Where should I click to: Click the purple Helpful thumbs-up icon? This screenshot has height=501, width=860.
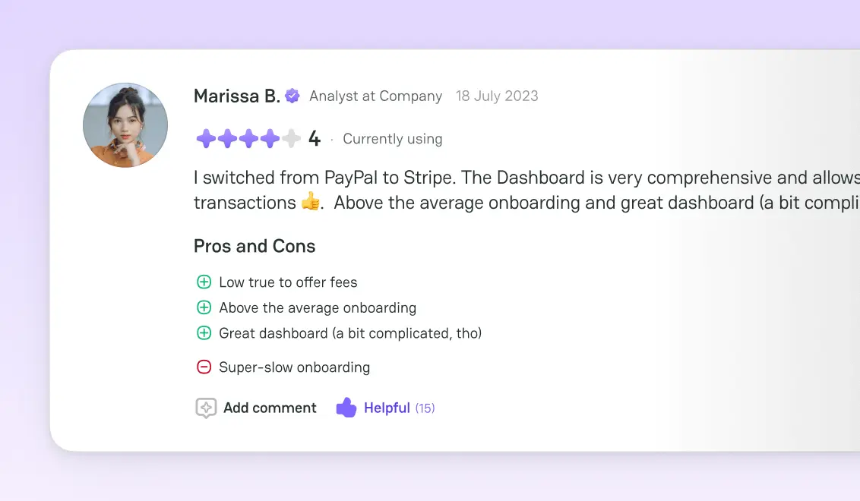coord(346,408)
